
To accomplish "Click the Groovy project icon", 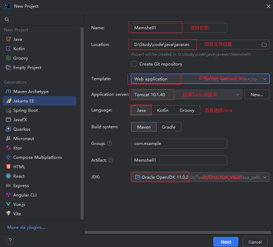I will [x=8, y=58].
